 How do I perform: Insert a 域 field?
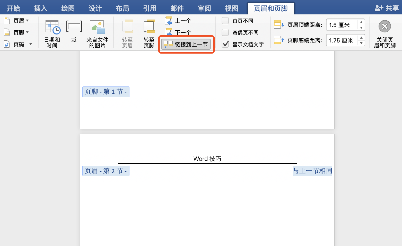click(74, 31)
